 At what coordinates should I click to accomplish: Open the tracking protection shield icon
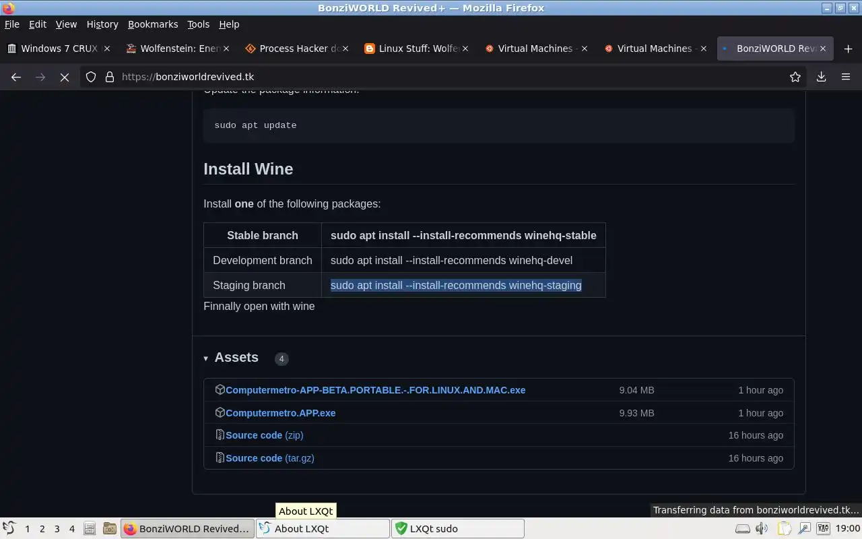(91, 77)
